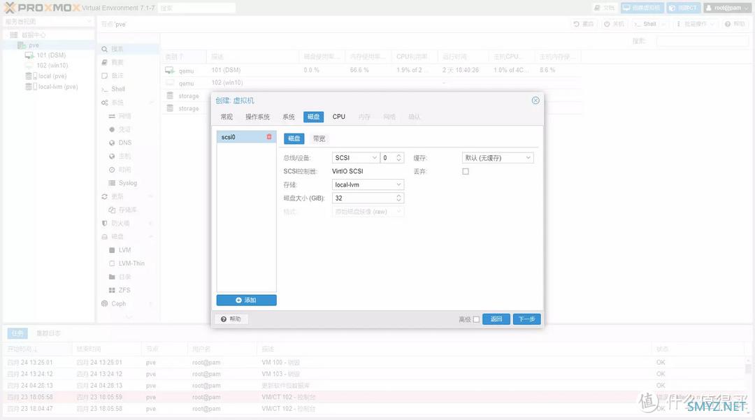The height and width of the screenshot is (420, 755).
Task: Close the Create Virtual Machine dialog
Action: pyautogui.click(x=535, y=101)
